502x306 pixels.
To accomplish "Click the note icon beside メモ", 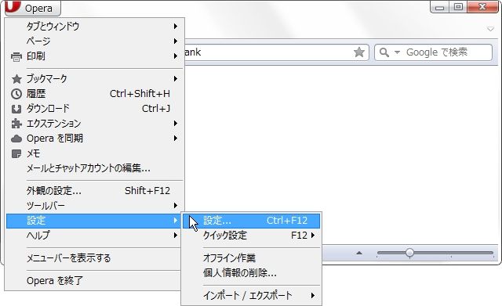I will pos(16,153).
